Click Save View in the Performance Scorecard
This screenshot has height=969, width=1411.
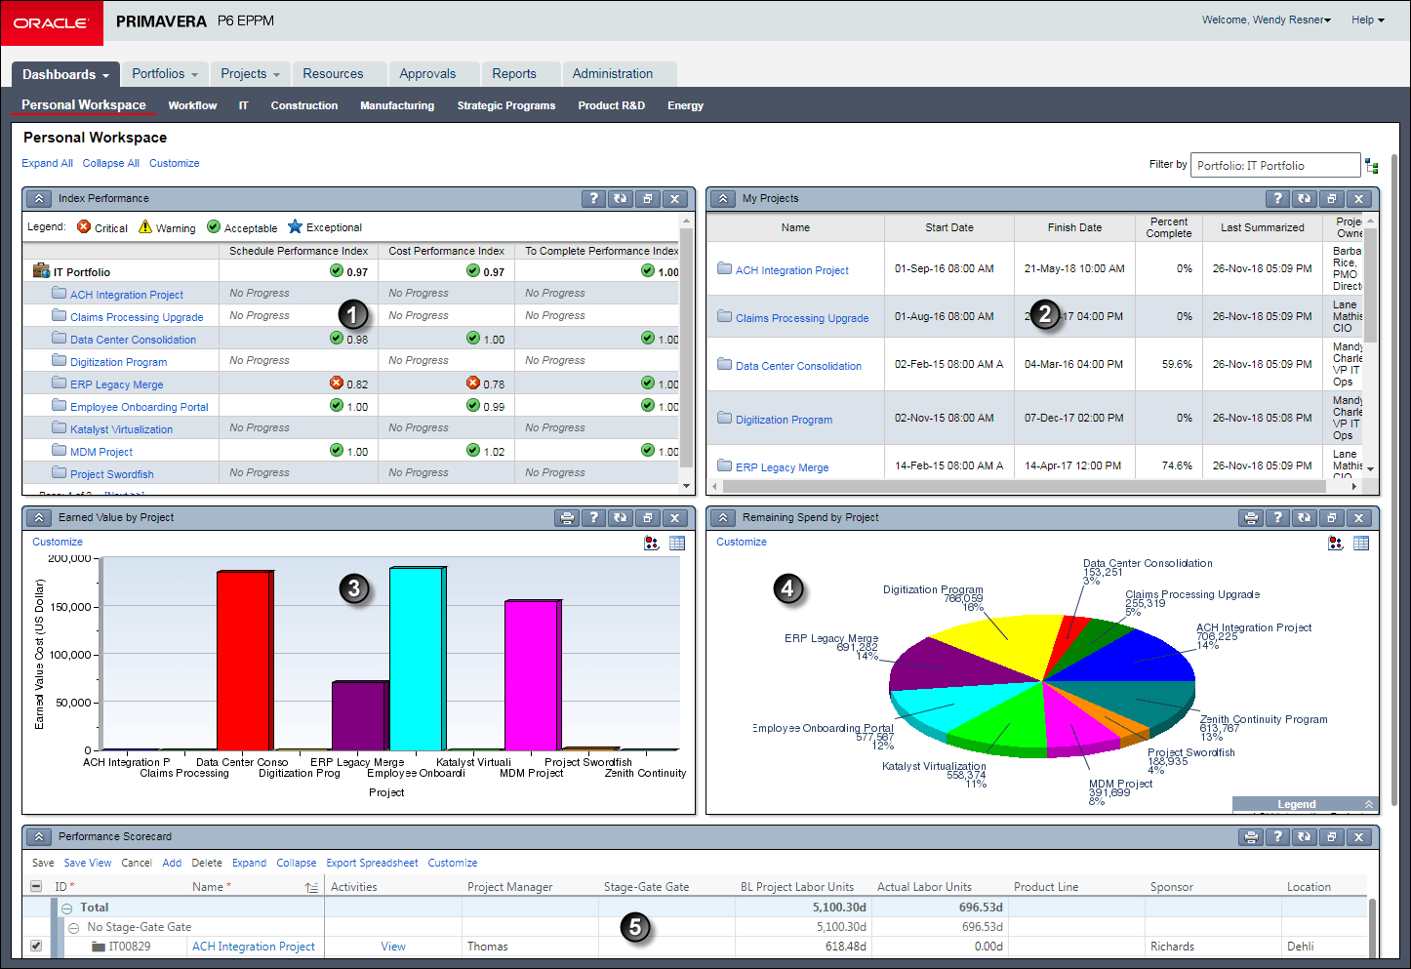click(x=88, y=863)
